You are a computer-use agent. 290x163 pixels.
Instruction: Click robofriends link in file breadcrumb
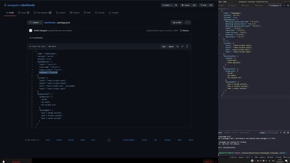(49, 23)
